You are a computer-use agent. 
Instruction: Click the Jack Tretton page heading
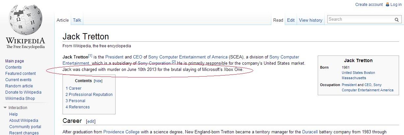pos(86,36)
